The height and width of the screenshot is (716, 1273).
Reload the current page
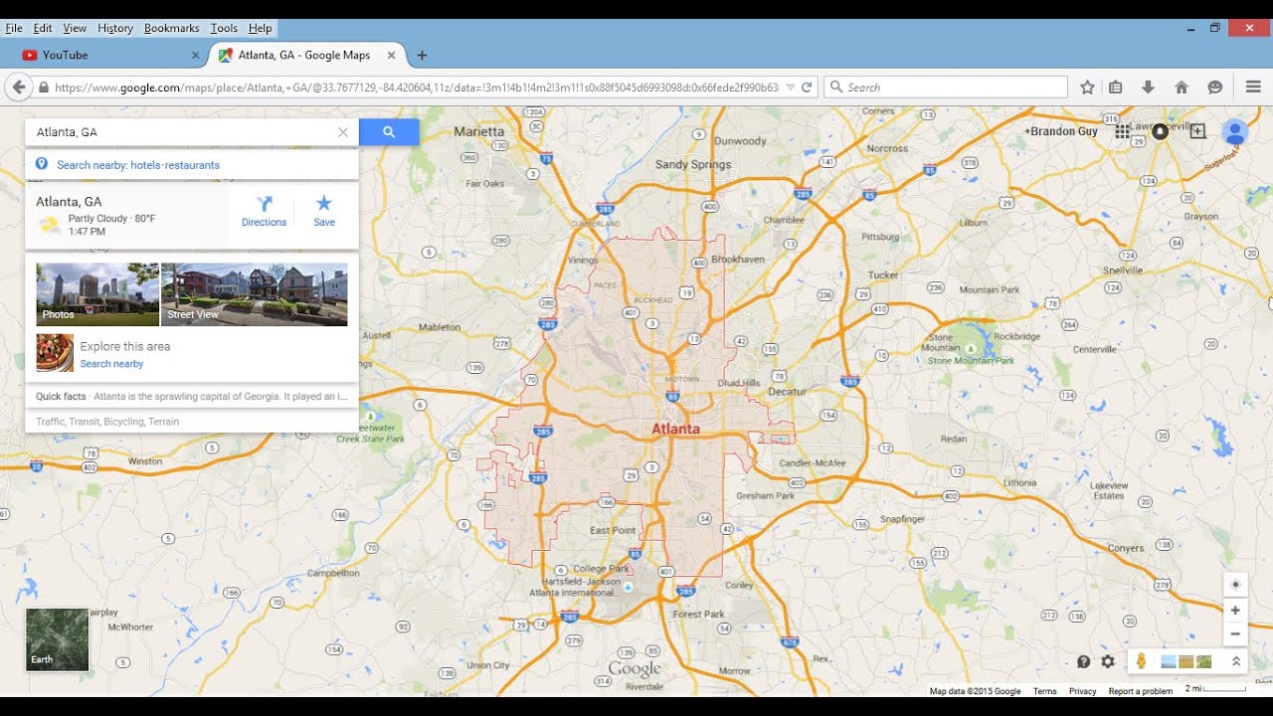tap(807, 88)
